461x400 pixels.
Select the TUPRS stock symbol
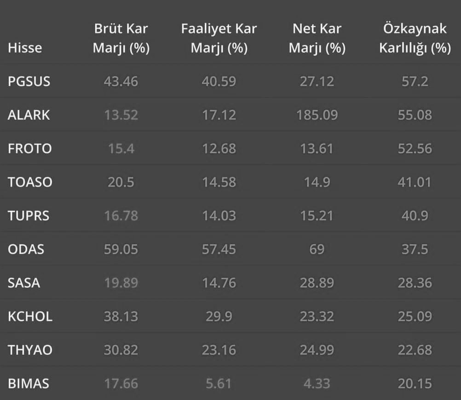point(29,215)
